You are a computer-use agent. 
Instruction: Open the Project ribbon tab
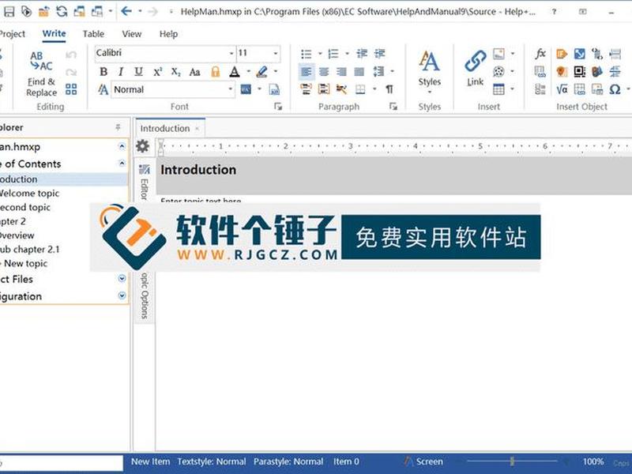point(12,34)
